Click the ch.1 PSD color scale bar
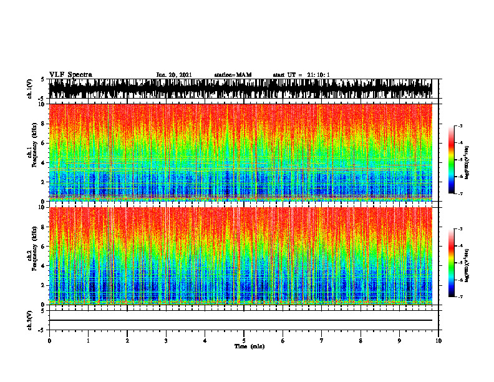The image size is (494, 382). click(x=451, y=160)
